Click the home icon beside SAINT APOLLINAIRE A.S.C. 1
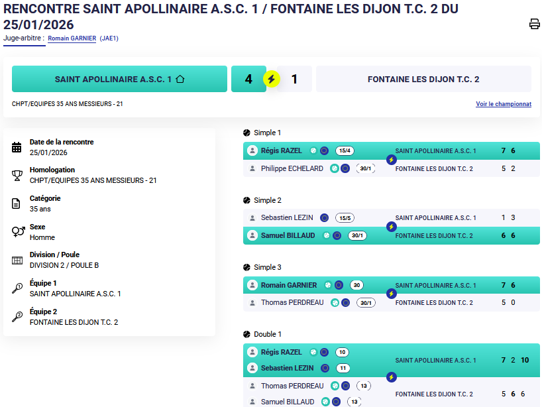 180,79
